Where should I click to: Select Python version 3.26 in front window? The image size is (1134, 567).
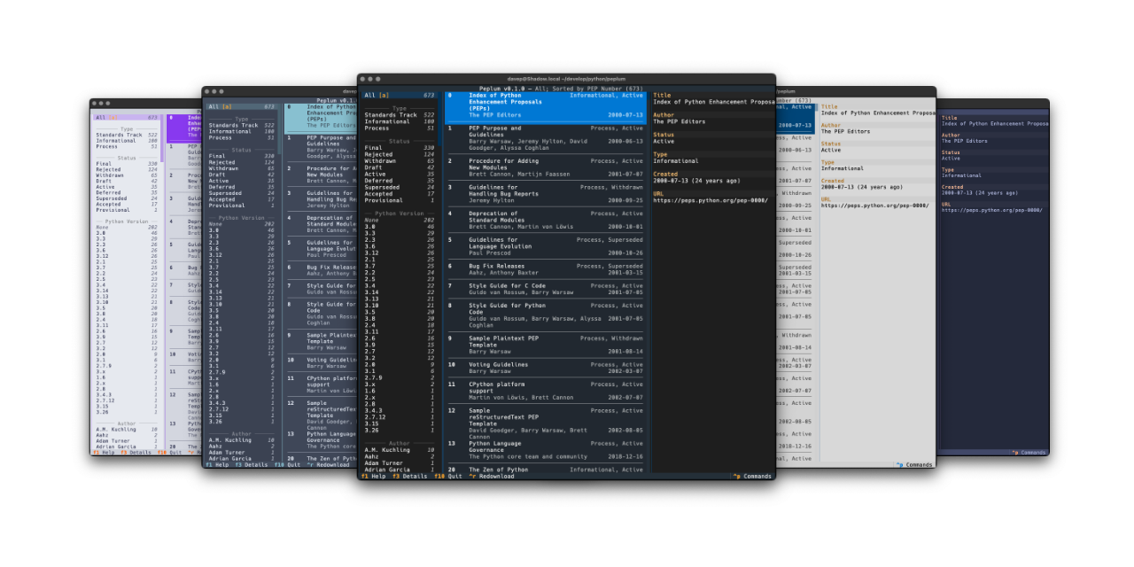(400, 431)
